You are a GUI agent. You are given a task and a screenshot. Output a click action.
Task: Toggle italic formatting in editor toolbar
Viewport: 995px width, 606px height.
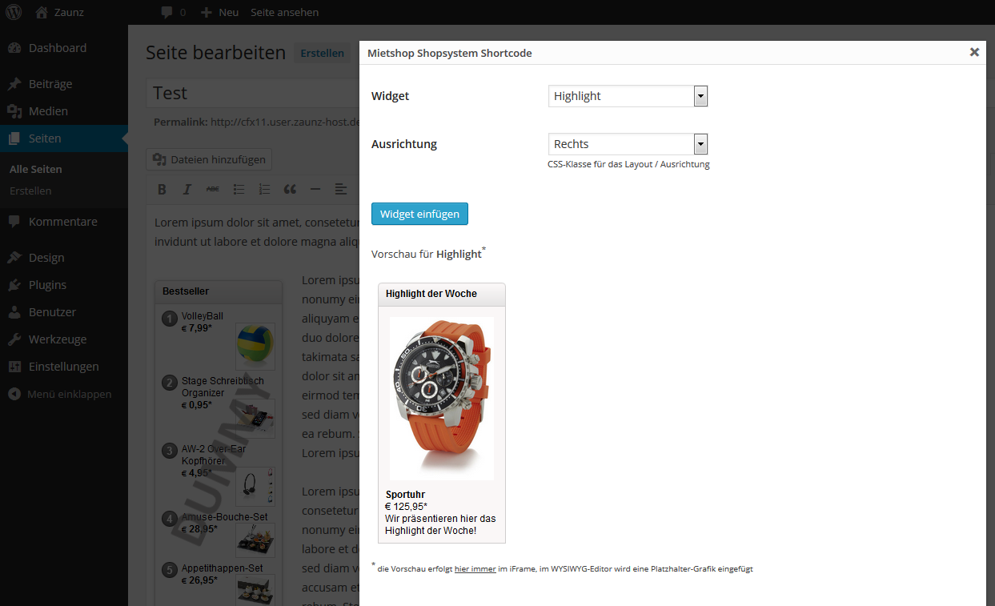(187, 190)
